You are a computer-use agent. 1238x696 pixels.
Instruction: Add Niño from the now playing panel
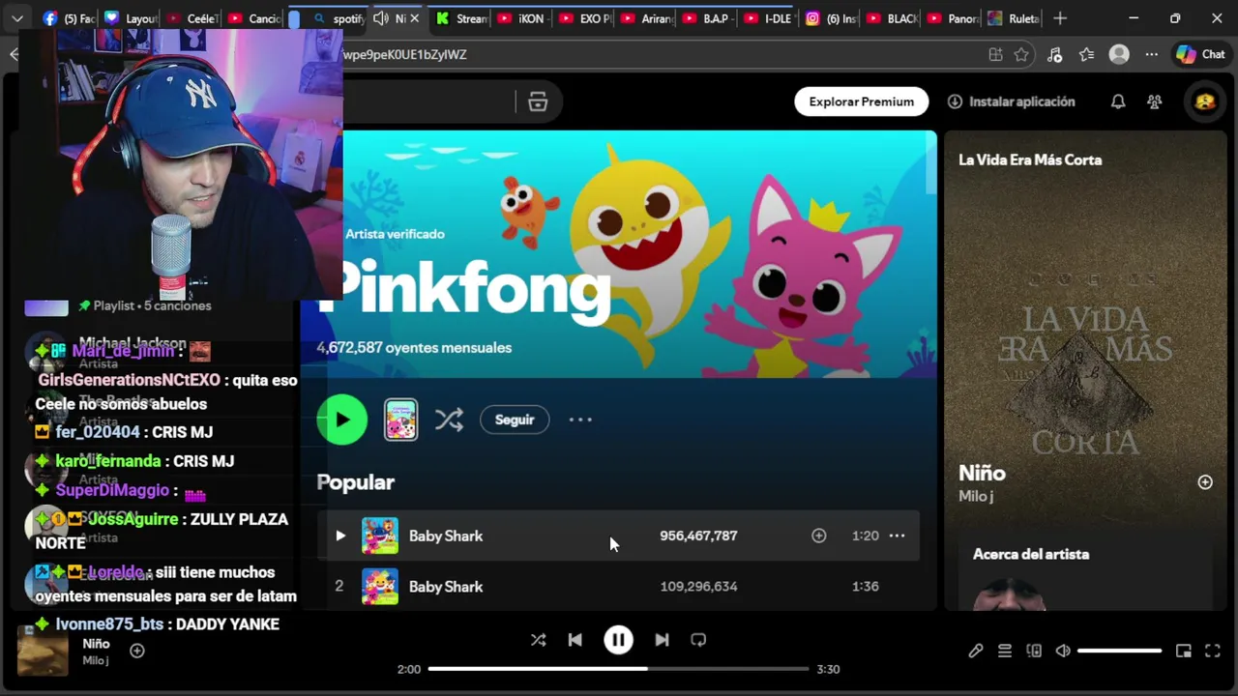point(1205,482)
